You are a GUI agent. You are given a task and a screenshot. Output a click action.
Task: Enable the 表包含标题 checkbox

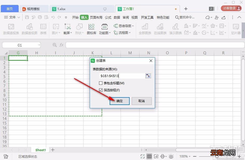click(101, 83)
